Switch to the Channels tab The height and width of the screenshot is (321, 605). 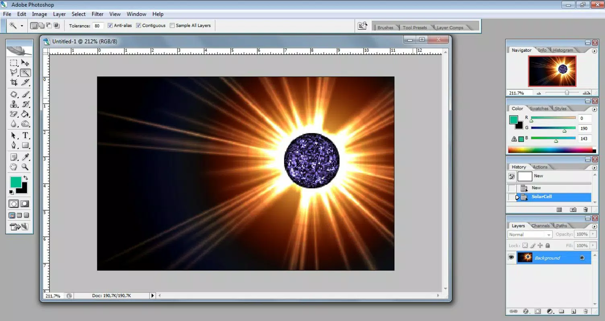click(x=540, y=226)
